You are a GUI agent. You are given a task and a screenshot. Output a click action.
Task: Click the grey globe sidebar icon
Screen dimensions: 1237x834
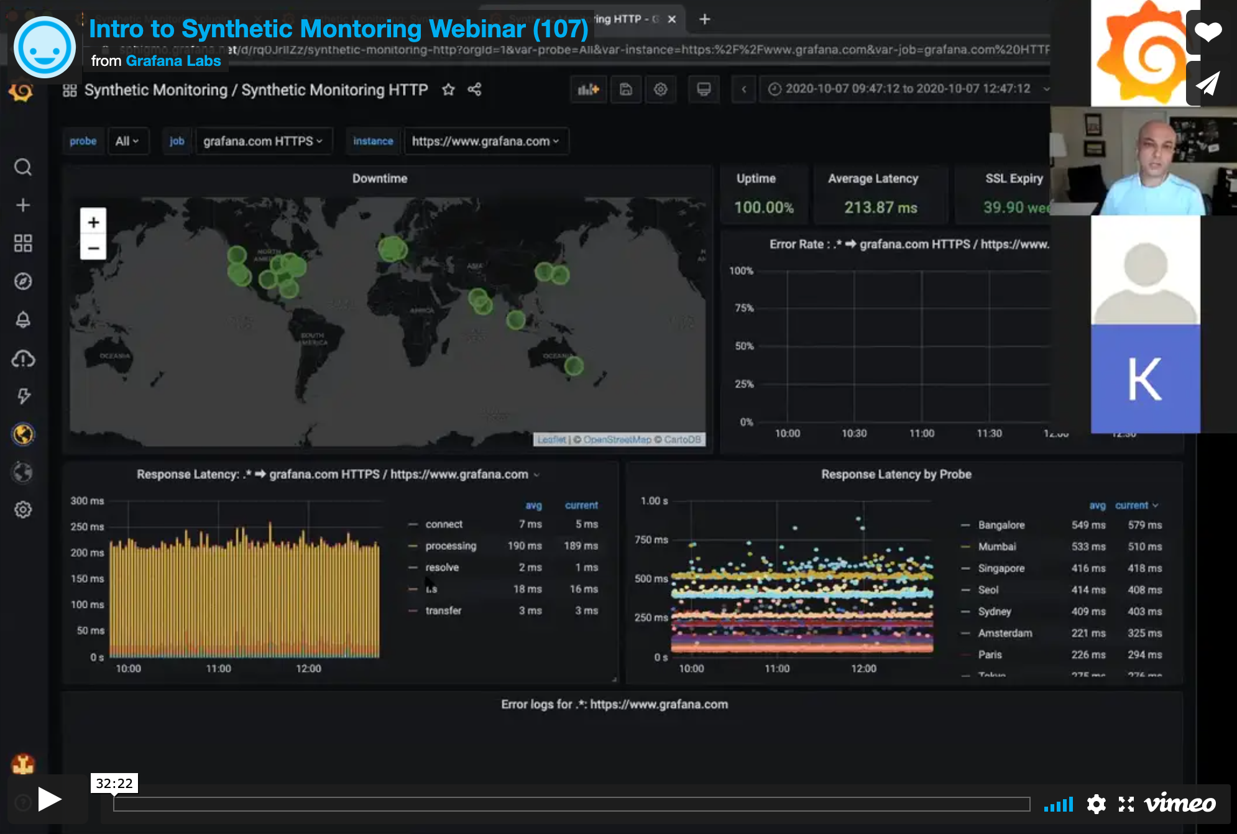[x=23, y=472]
